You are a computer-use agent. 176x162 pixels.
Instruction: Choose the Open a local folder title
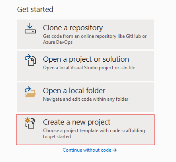pos(74,91)
